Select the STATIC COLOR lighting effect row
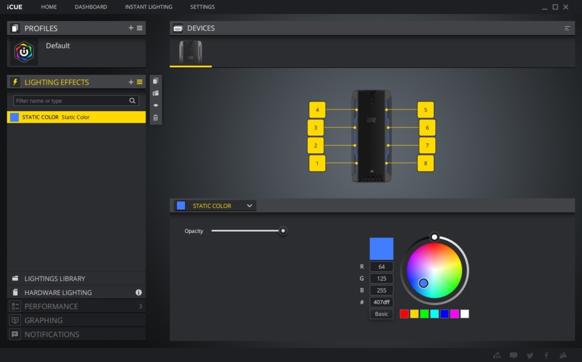The image size is (582, 362). [x=76, y=117]
